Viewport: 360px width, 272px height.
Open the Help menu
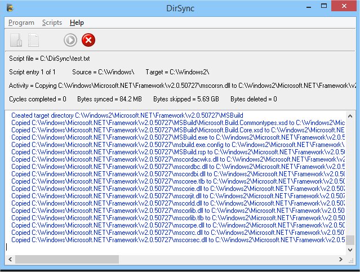77,23
